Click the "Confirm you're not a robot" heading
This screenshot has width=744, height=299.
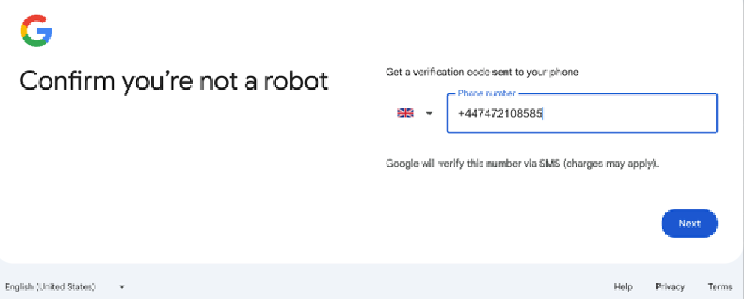(174, 81)
